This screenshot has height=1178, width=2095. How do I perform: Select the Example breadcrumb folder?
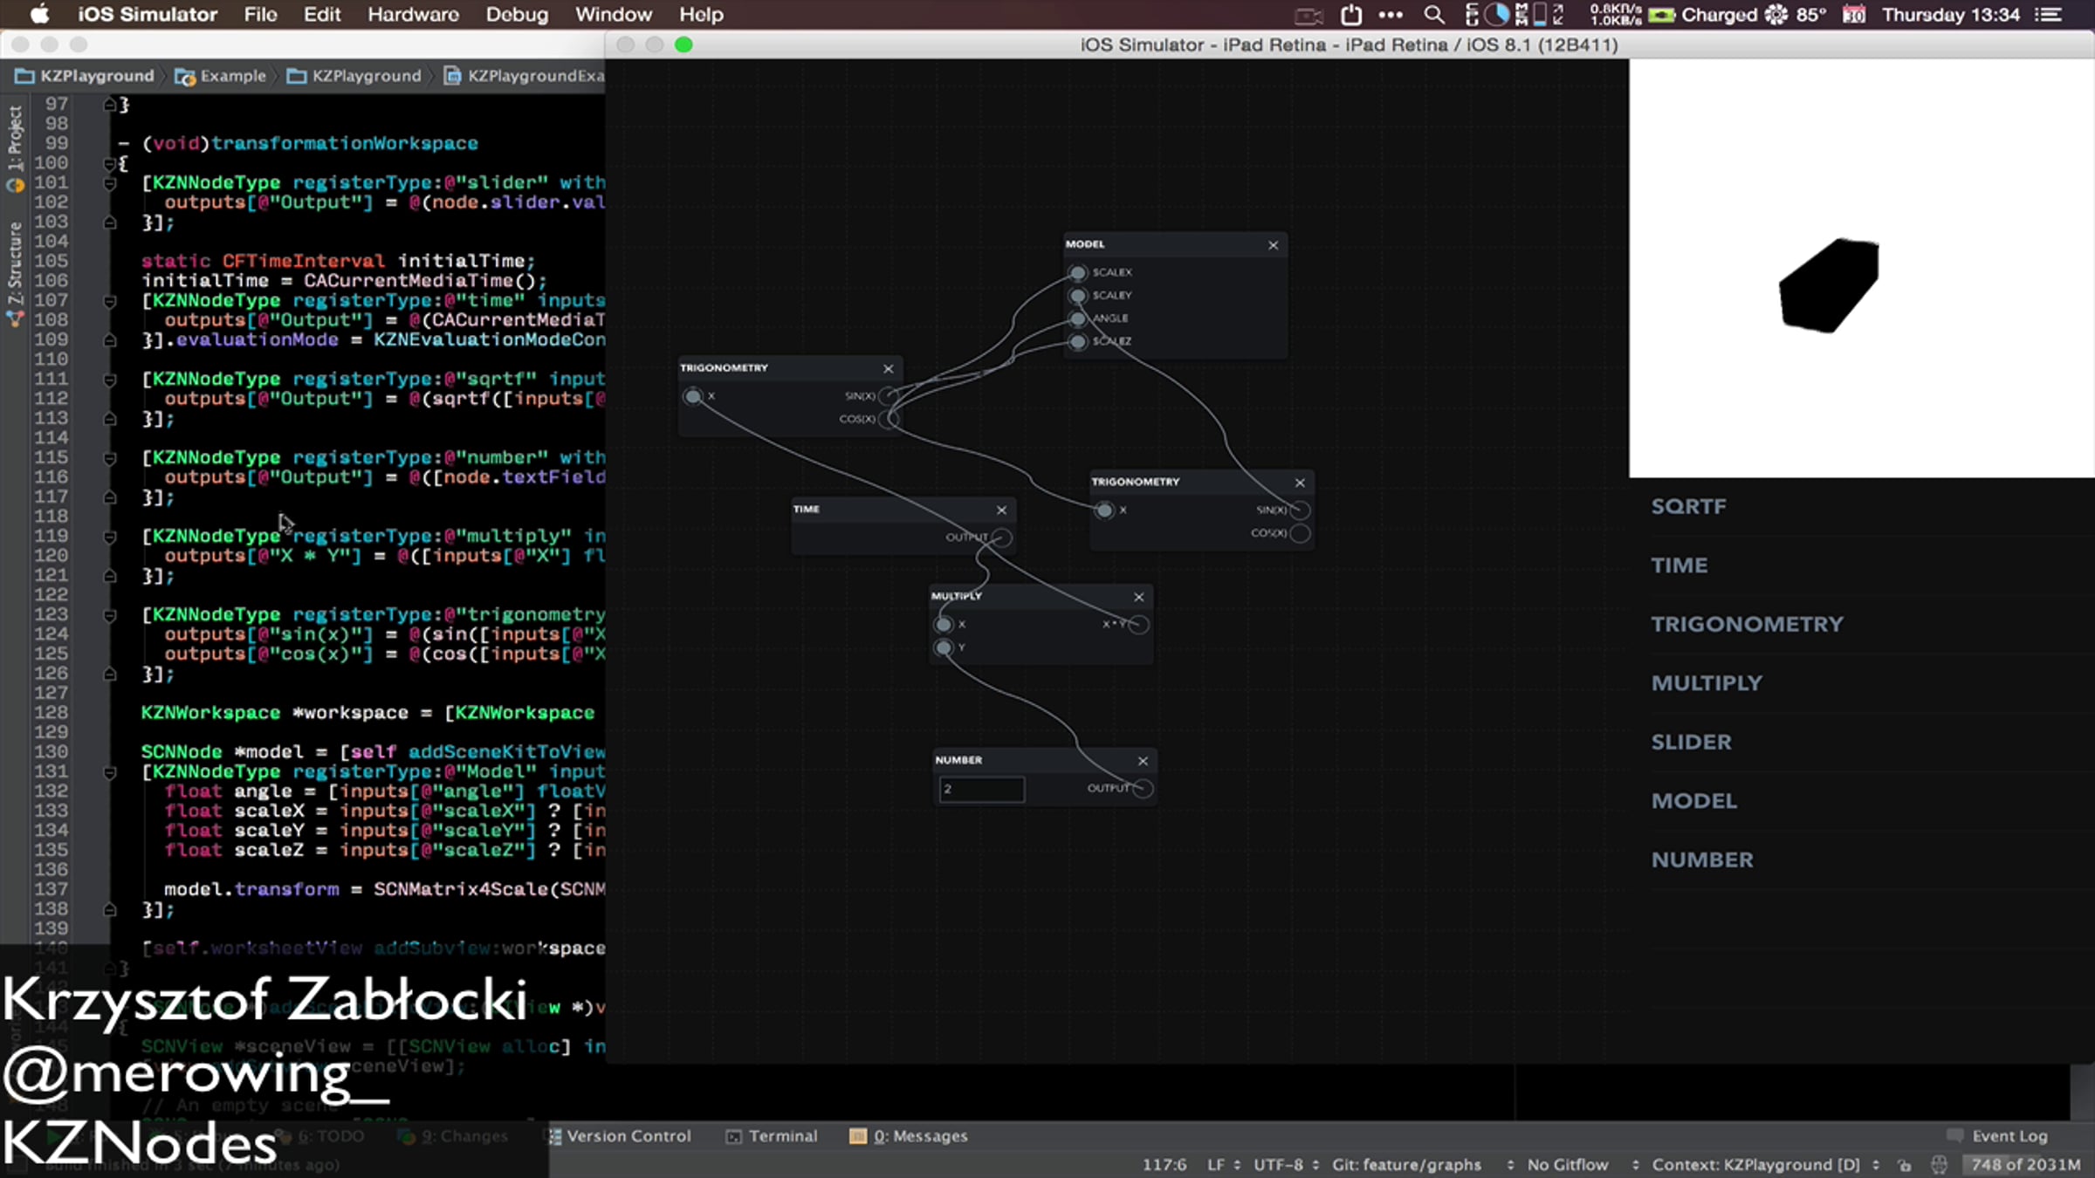pyautogui.click(x=221, y=76)
